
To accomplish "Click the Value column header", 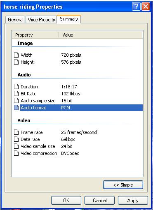I will pos(100,35).
